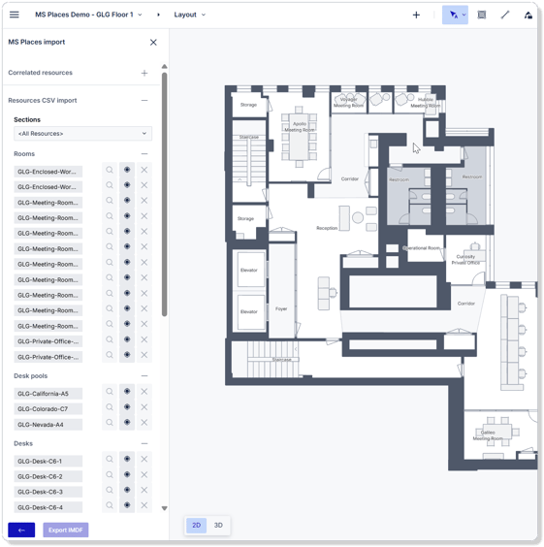The width and height of the screenshot is (544, 547).
Task: Locate GLG-California-A5 with the magnifier icon
Action: click(110, 392)
